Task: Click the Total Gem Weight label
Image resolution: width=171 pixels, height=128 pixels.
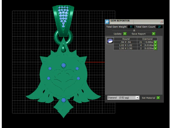Action: pos(116,27)
